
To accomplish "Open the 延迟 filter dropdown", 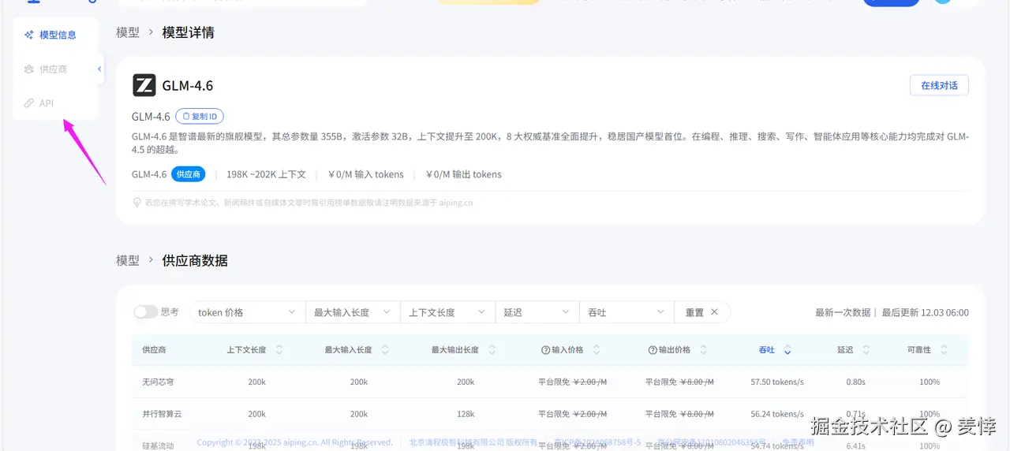I will pos(537,312).
